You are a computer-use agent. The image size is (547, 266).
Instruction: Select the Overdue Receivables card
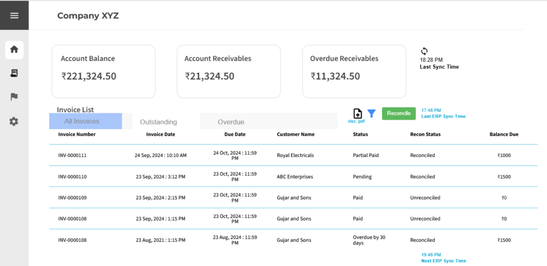[354, 71]
